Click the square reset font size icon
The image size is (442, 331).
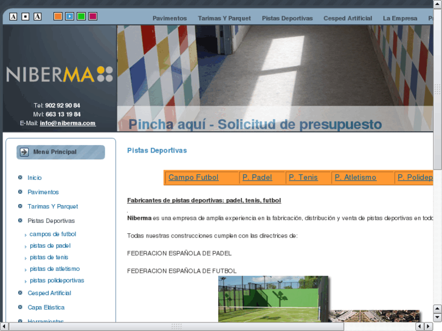click(x=26, y=16)
